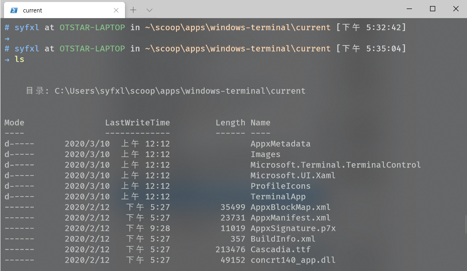Click the concrt140_app.dll file name
This screenshot has width=467, height=271.
(x=293, y=260)
